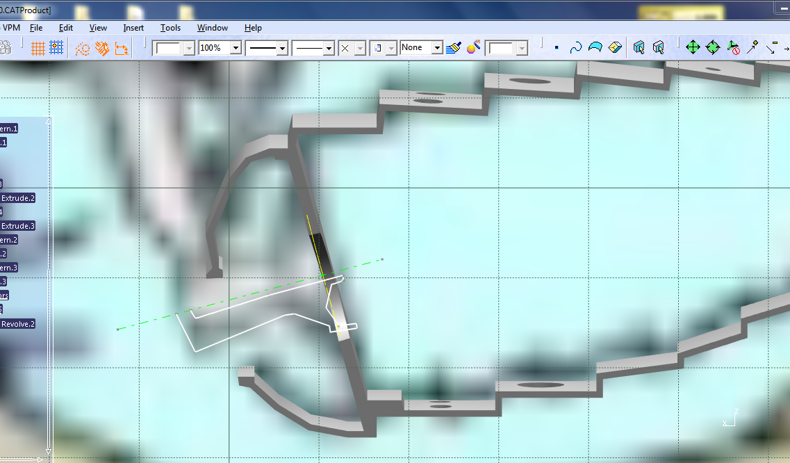Screen dimensions: 790x463
Task: Open the Edit menu
Action: 65,28
